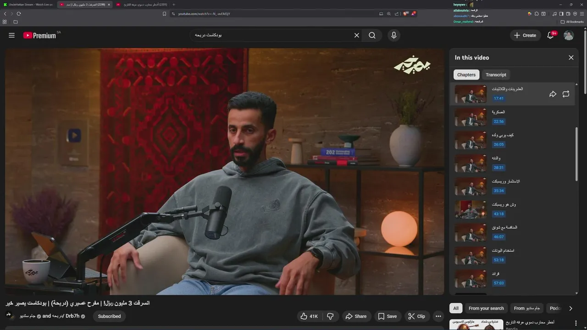Dislike the video
This screenshot has height=330, width=587.
(x=330, y=316)
